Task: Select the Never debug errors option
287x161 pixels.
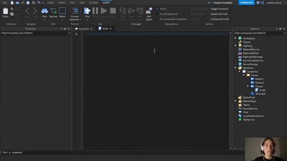Action: coord(157,9)
